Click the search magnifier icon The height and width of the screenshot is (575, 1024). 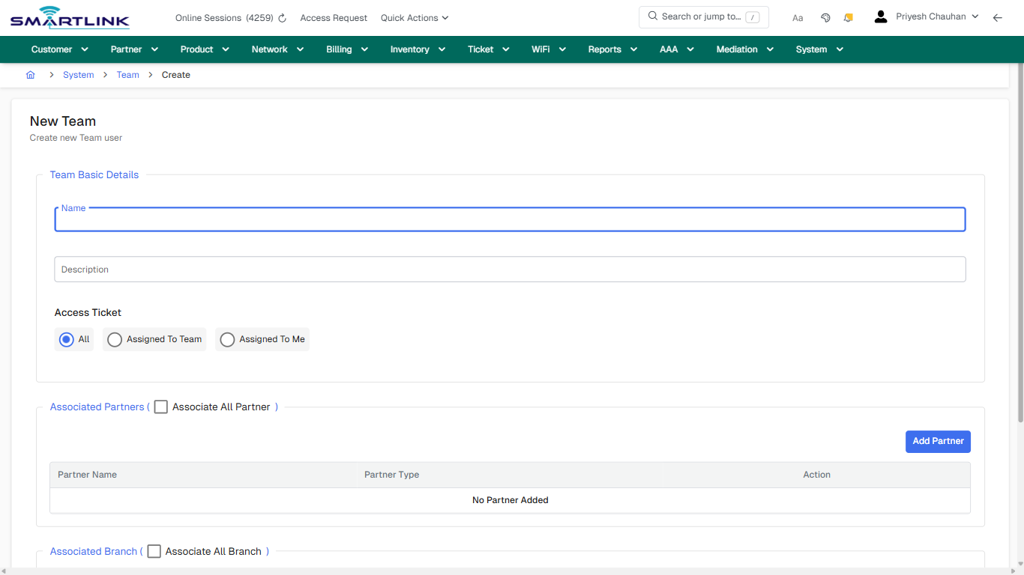click(x=652, y=16)
